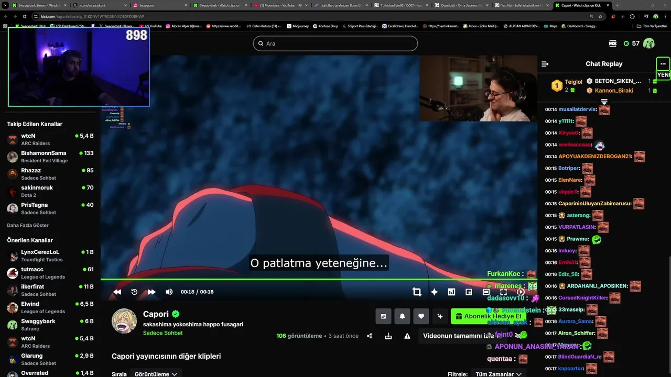The width and height of the screenshot is (671, 377).
Task: Click the sparkle icon in player controls
Action: (x=434, y=292)
